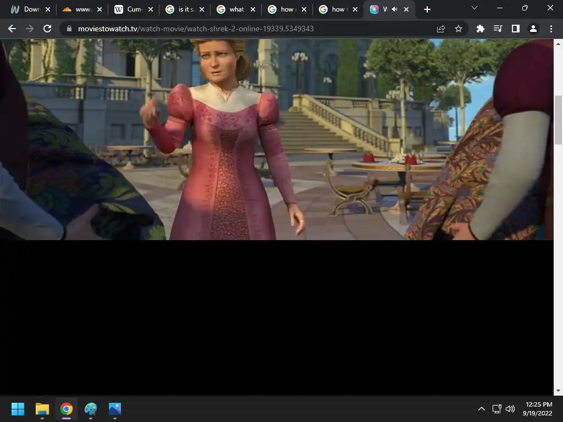Image resolution: width=563 pixels, height=422 pixels.
Task: Toggle the Chrome side panel
Action: pos(516,29)
